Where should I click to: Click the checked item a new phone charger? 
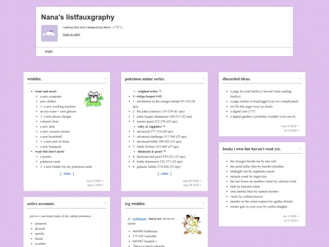(x=56, y=116)
